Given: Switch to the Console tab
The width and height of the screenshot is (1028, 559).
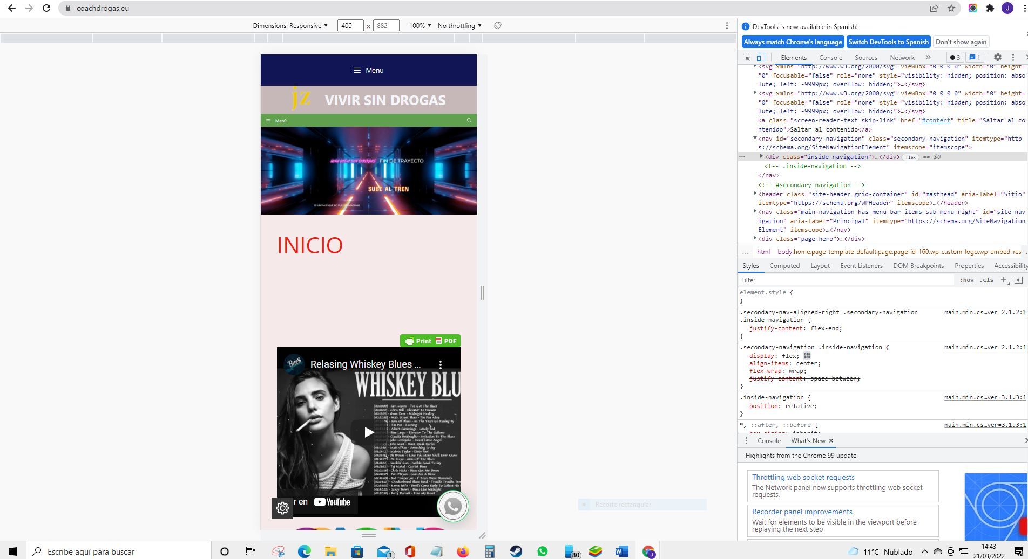Looking at the screenshot, I should [x=830, y=58].
